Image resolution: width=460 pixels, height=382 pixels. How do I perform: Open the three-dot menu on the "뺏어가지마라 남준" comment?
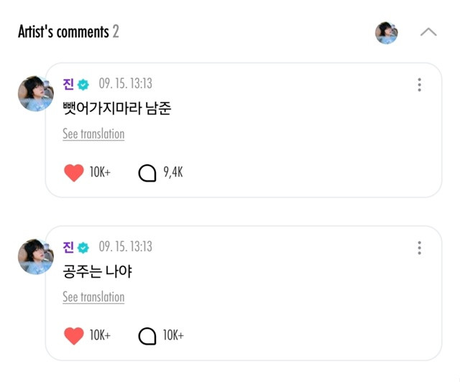(419, 85)
